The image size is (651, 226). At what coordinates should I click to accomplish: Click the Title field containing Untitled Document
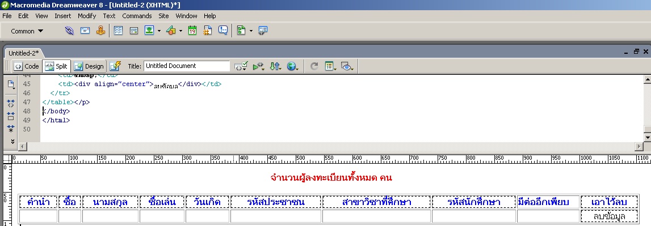point(186,66)
